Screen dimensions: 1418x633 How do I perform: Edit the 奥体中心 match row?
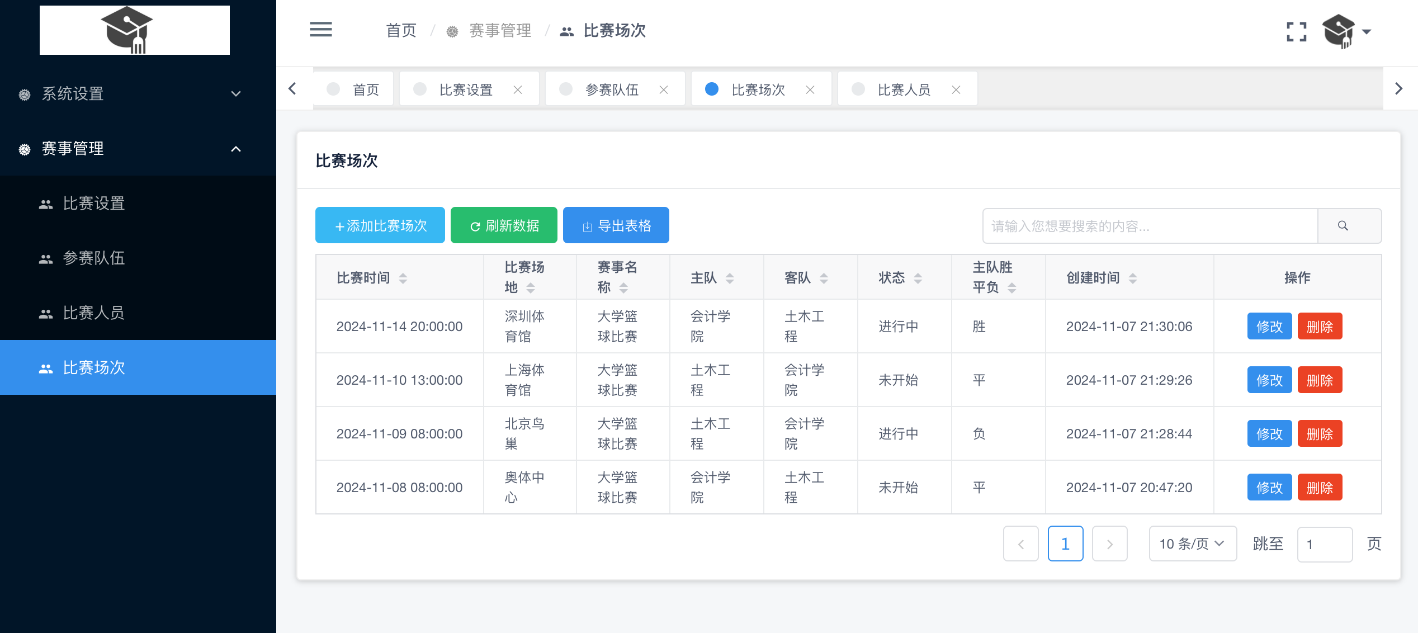tap(1269, 487)
